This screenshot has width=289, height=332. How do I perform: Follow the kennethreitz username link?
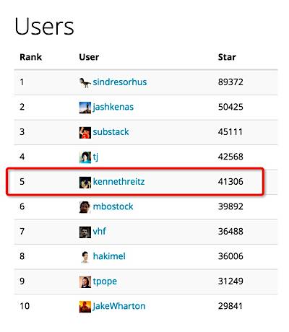pos(118,182)
